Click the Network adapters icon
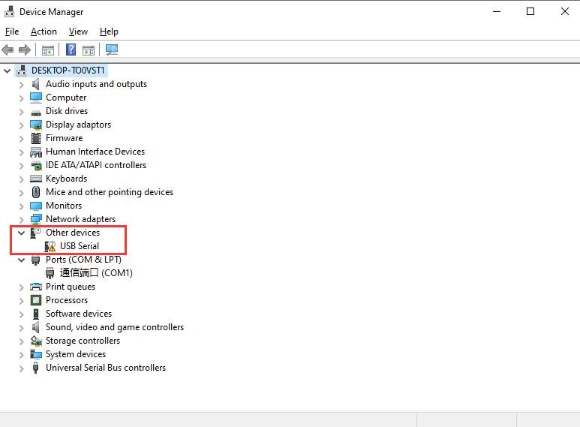The width and height of the screenshot is (580, 427). (36, 219)
